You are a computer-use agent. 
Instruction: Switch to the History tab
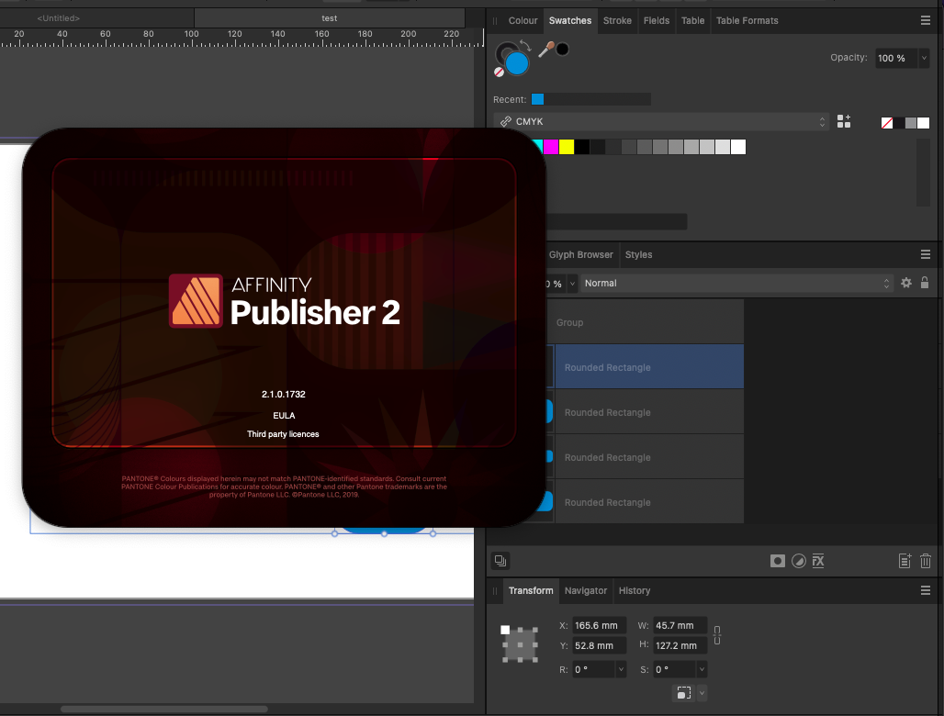634,591
